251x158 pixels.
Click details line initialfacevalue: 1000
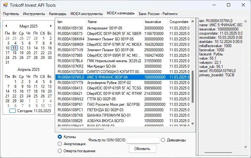215,46
